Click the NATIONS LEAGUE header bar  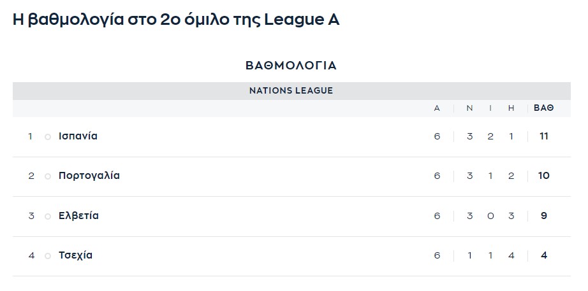coord(291,90)
